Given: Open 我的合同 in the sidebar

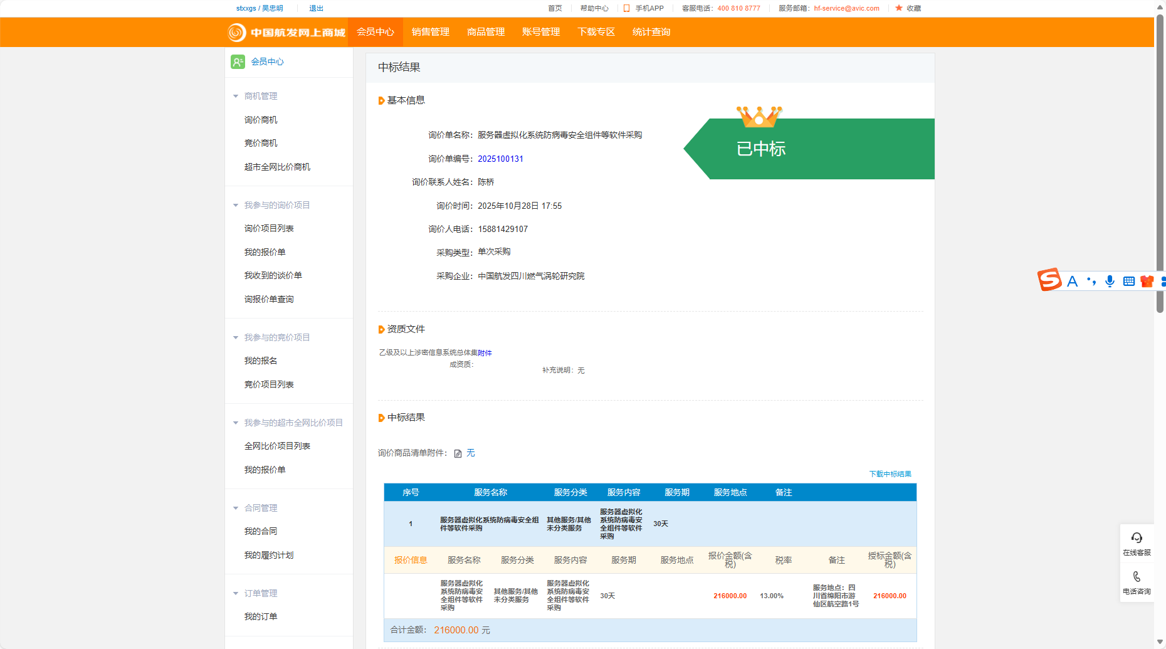Looking at the screenshot, I should tap(260, 531).
